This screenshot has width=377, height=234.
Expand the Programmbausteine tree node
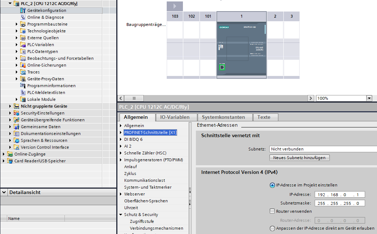tap(16, 24)
